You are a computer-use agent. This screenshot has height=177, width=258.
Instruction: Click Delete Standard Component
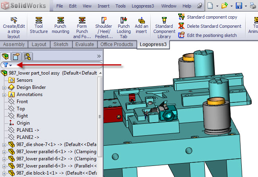[210, 26]
